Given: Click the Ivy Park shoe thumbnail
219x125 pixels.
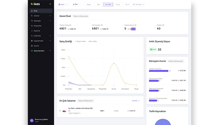Looking at the screenshot, I should (x=64, y=111).
